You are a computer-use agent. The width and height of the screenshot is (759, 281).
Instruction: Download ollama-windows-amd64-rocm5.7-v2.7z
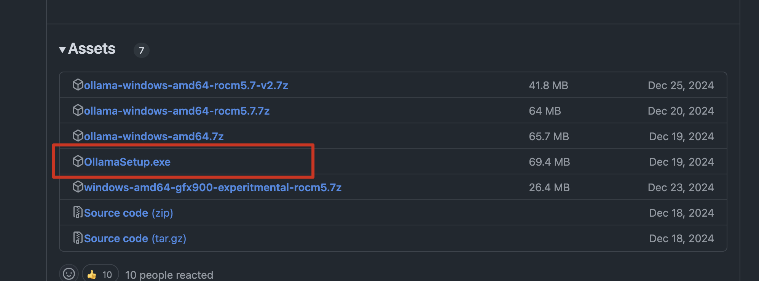(x=186, y=85)
